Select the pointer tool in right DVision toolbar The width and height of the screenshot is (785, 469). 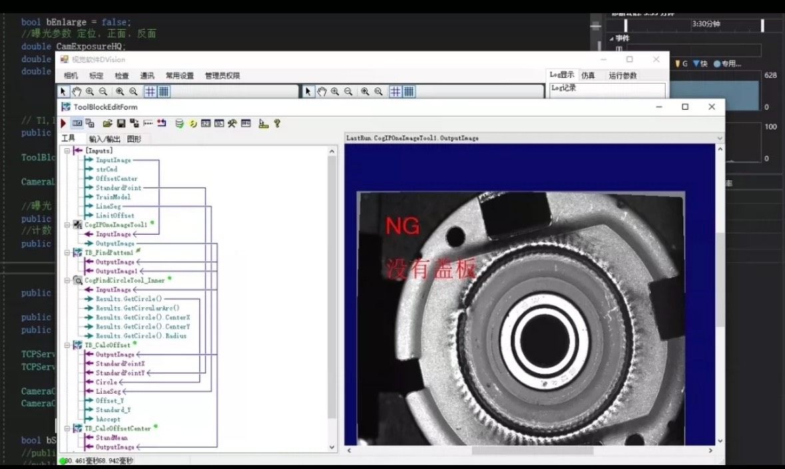pos(308,92)
